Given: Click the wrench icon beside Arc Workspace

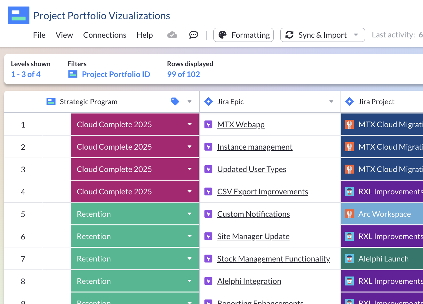Looking at the screenshot, I should [x=349, y=214].
